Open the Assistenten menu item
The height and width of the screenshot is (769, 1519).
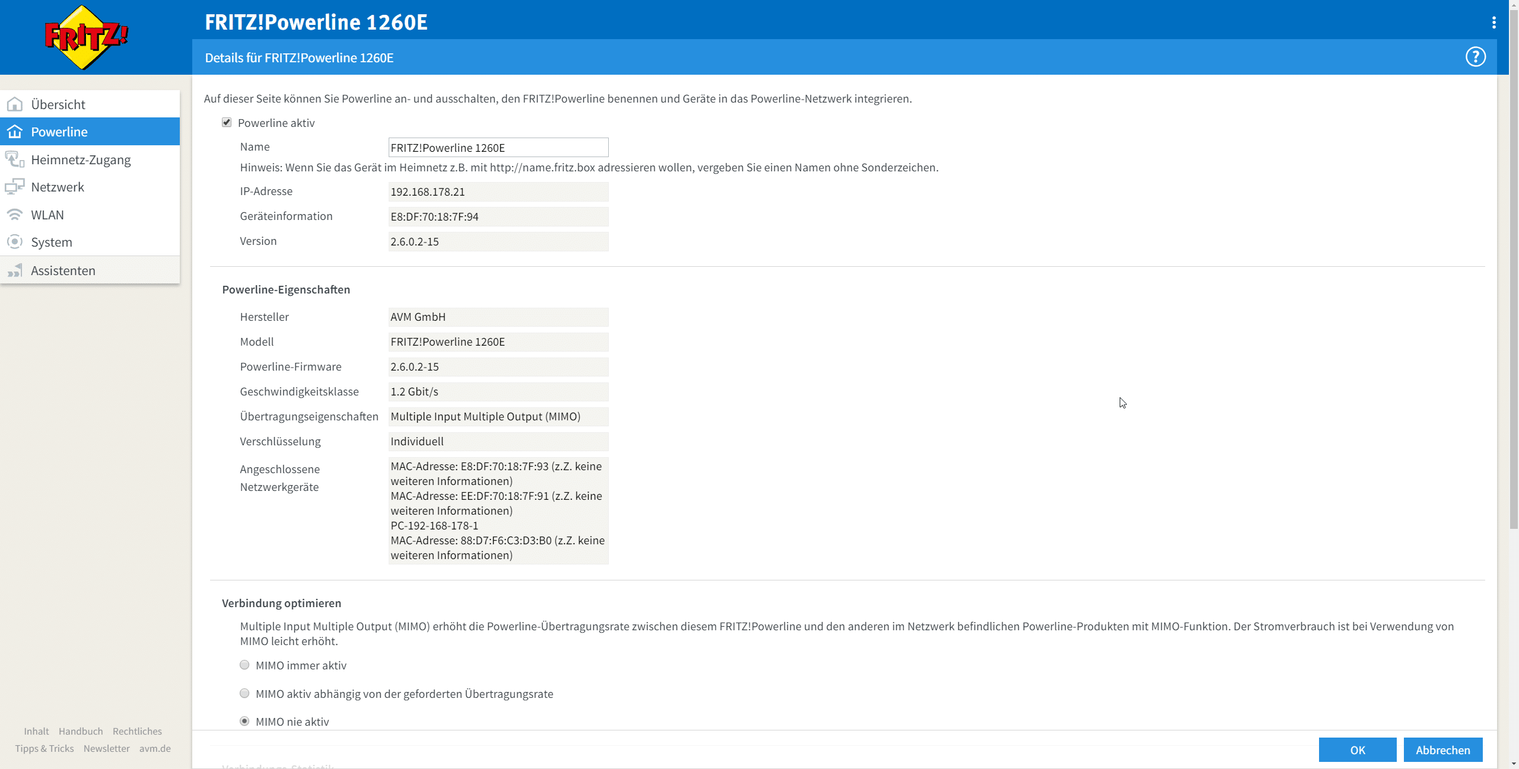click(63, 270)
